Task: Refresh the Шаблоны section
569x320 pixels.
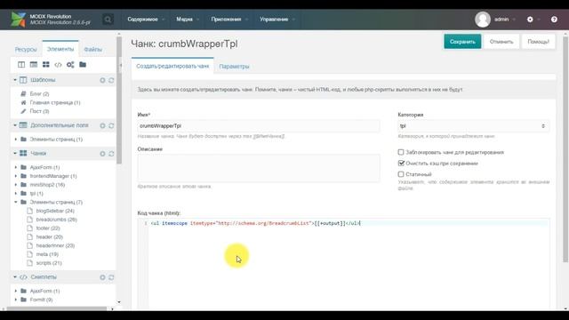Action: (x=111, y=80)
